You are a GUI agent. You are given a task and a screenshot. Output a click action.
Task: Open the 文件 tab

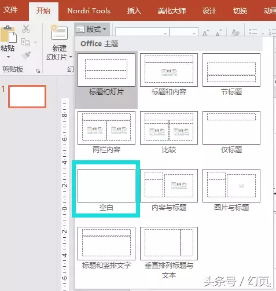10,10
